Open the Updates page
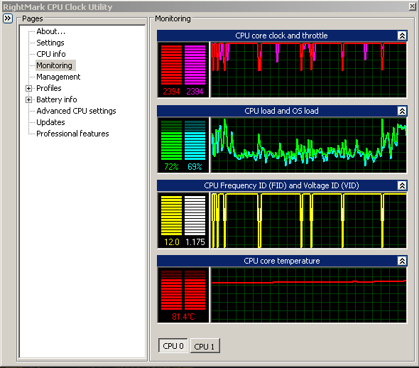 click(50, 122)
